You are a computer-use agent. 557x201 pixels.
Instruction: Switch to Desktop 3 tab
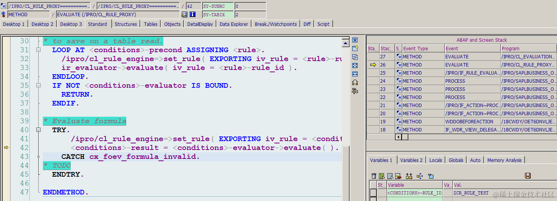point(71,24)
